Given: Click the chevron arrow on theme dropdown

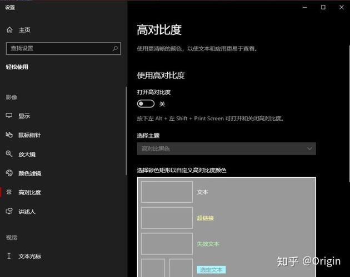Looking at the screenshot, I should tap(309, 148).
